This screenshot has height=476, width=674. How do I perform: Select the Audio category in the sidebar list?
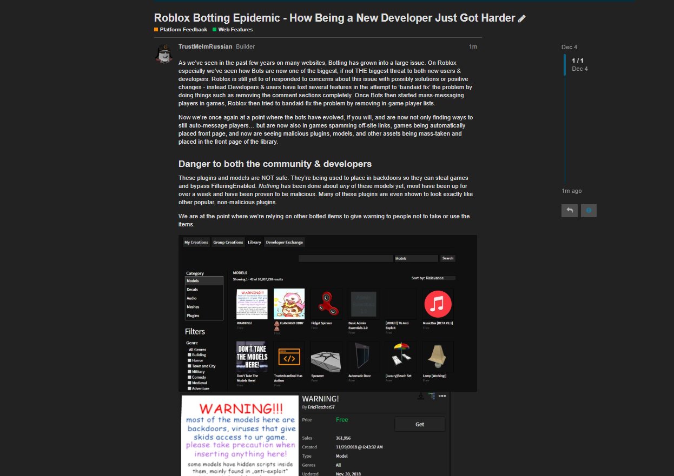click(x=204, y=298)
